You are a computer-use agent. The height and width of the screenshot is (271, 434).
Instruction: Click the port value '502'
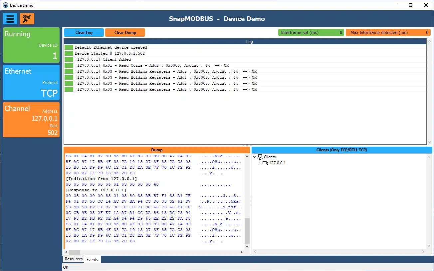[53, 132]
